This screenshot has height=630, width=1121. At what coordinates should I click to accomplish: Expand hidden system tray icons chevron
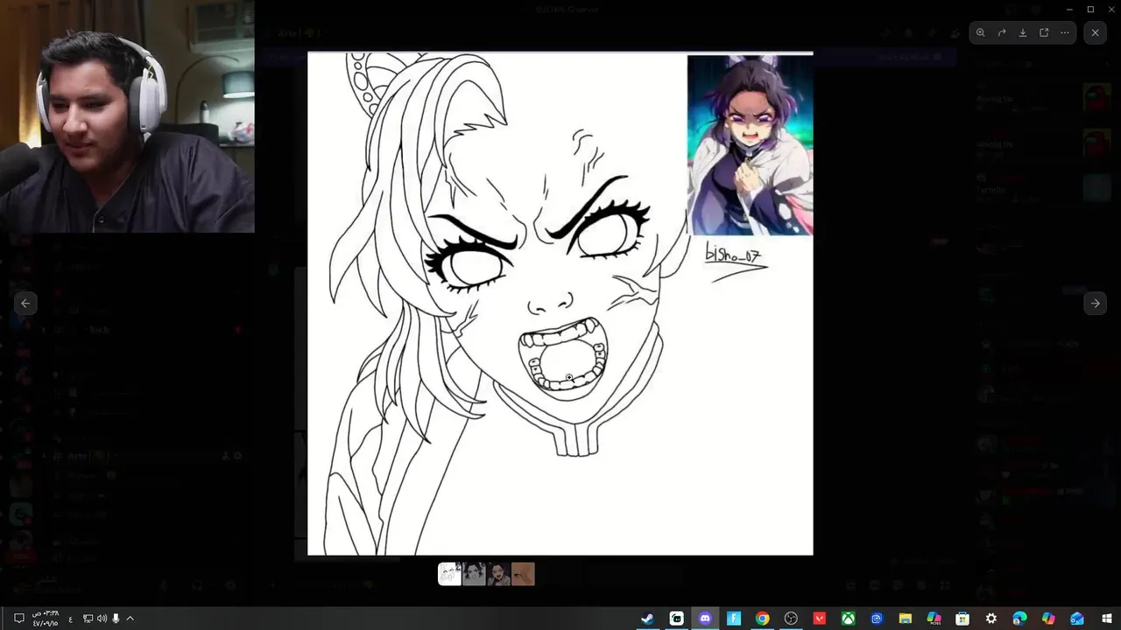click(x=130, y=619)
